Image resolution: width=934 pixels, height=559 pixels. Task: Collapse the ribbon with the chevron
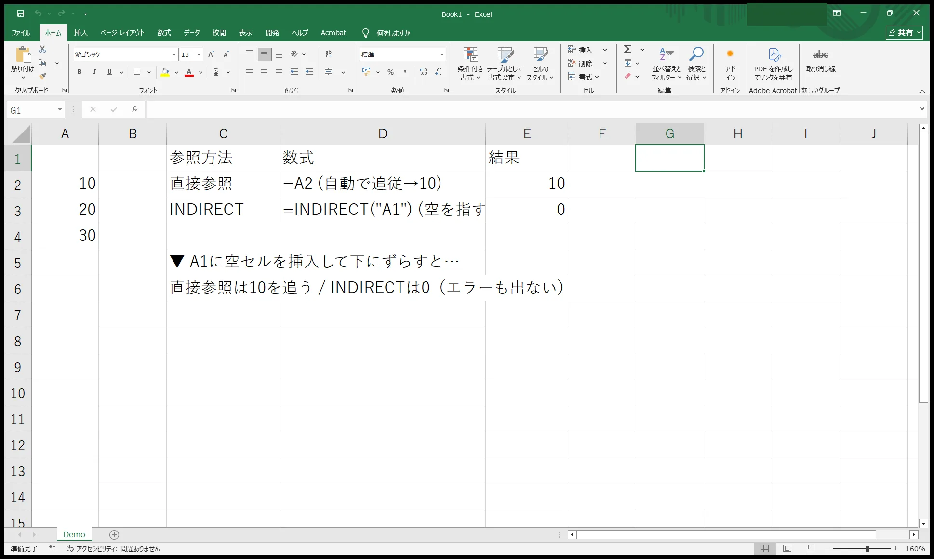coord(922,91)
